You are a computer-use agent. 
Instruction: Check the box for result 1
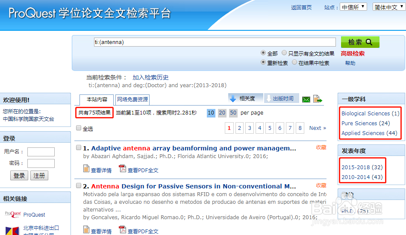pyautogui.click(x=79, y=147)
